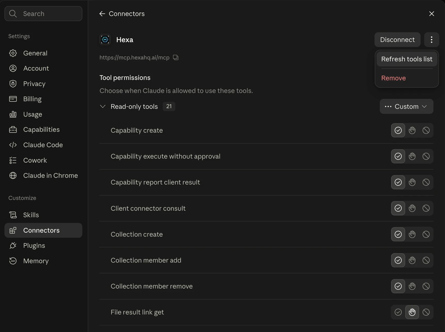This screenshot has width=445, height=332.
Task: Open the Billing settings page
Action: pos(43,99)
